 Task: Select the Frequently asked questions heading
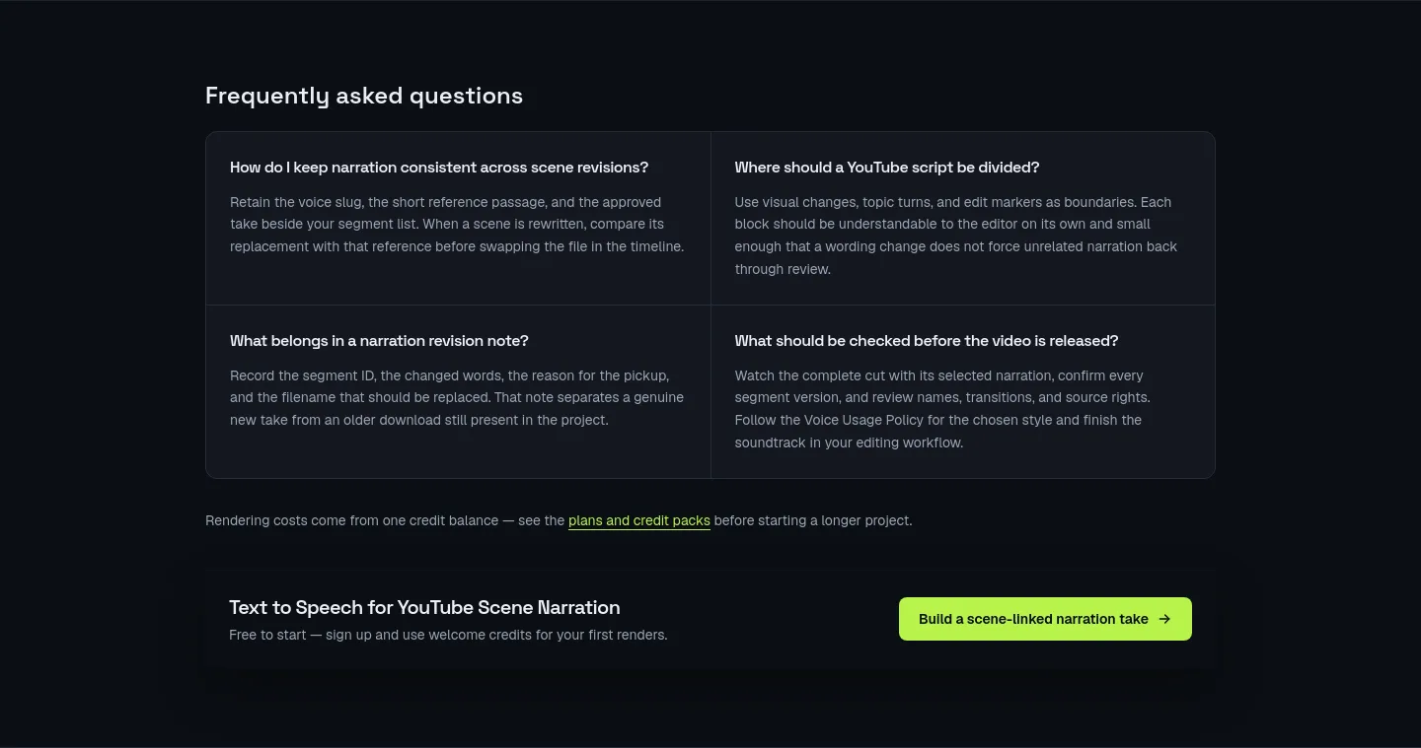[x=364, y=96]
